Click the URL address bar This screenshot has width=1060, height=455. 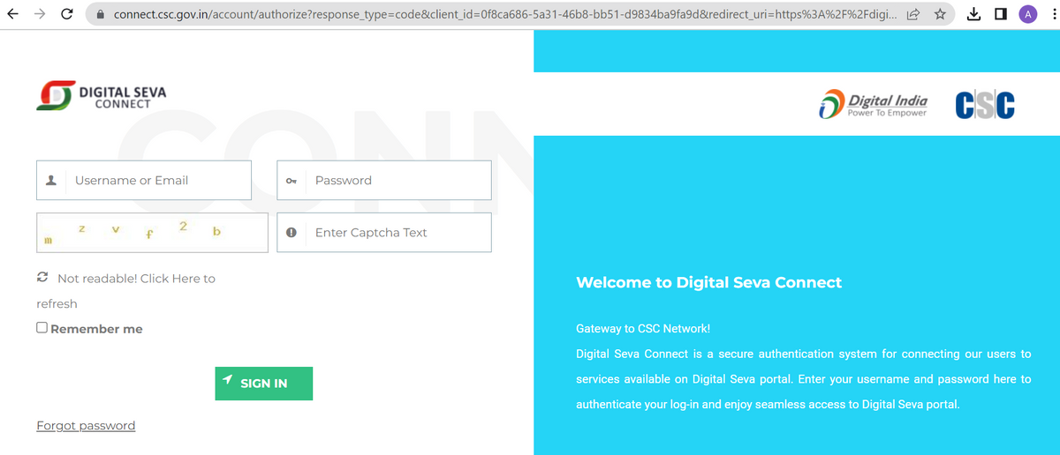pos(495,14)
